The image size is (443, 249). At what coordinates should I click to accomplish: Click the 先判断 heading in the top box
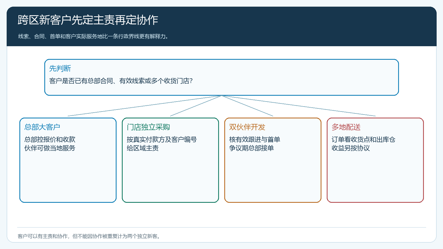(x=60, y=68)
